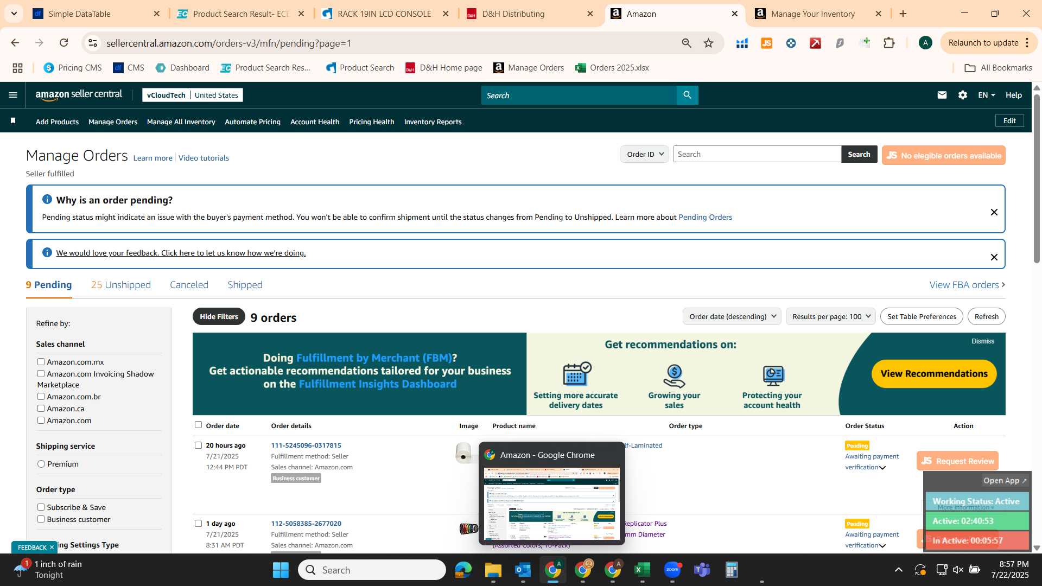The width and height of the screenshot is (1042, 586).
Task: Open File Explorer from the taskbar
Action: [493, 570]
